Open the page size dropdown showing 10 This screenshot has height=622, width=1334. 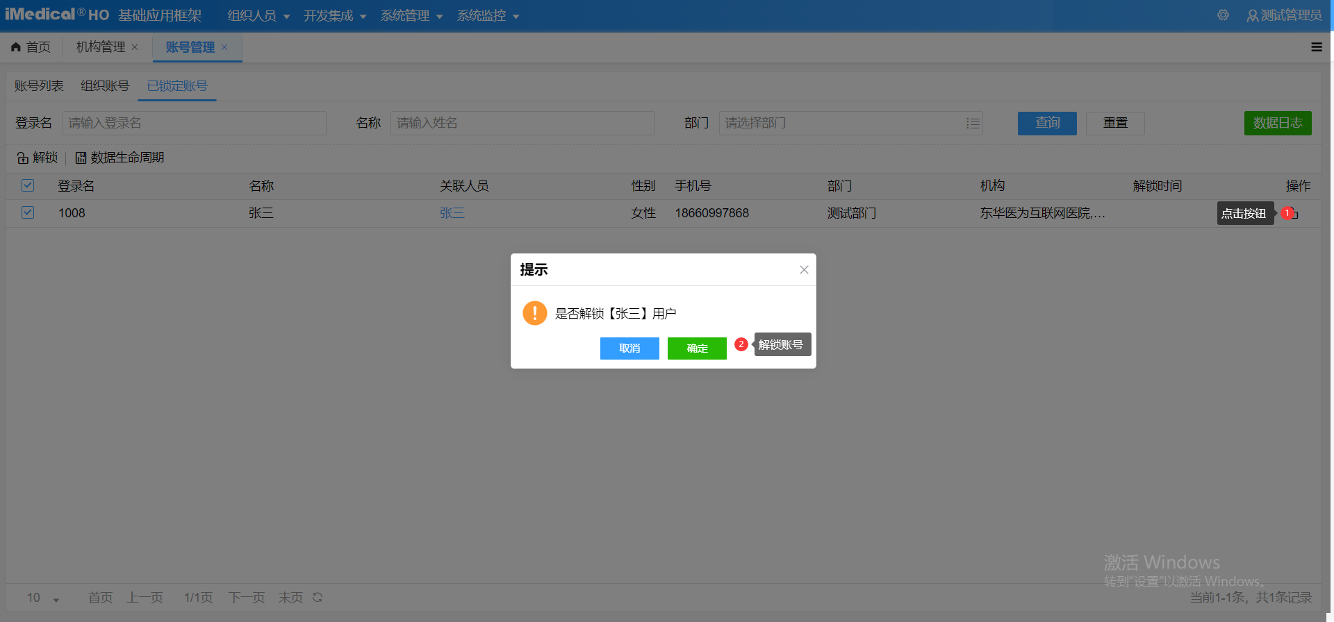pos(43,598)
